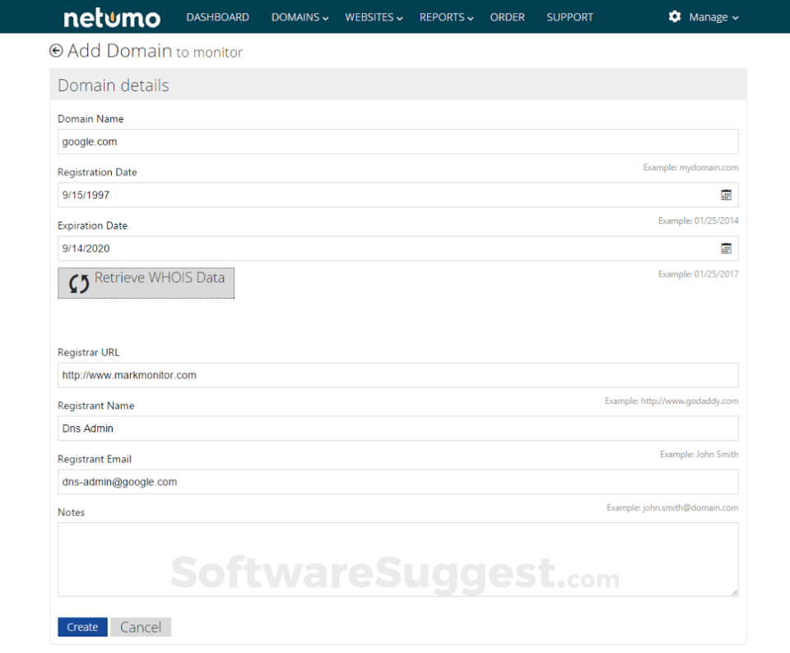Click the refresh icon on Retrieve WHOIS Data
790x653 pixels.
click(78, 282)
